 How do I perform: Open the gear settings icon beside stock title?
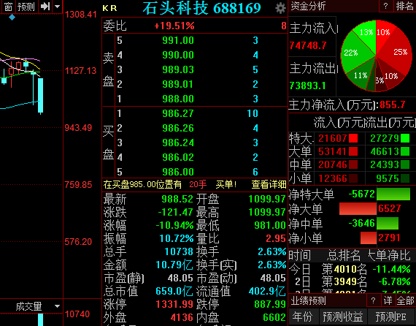[280, 8]
